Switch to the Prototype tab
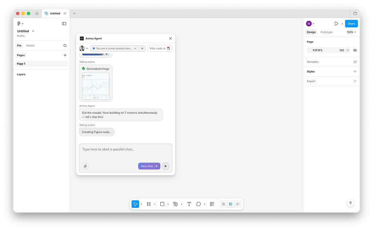The image size is (373, 230). click(326, 32)
